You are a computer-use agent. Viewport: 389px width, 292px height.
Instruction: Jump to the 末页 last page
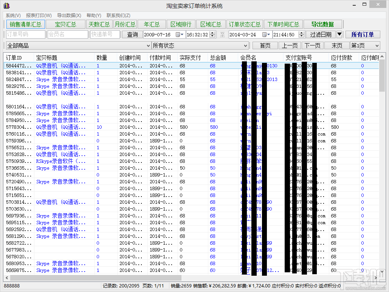337,46
